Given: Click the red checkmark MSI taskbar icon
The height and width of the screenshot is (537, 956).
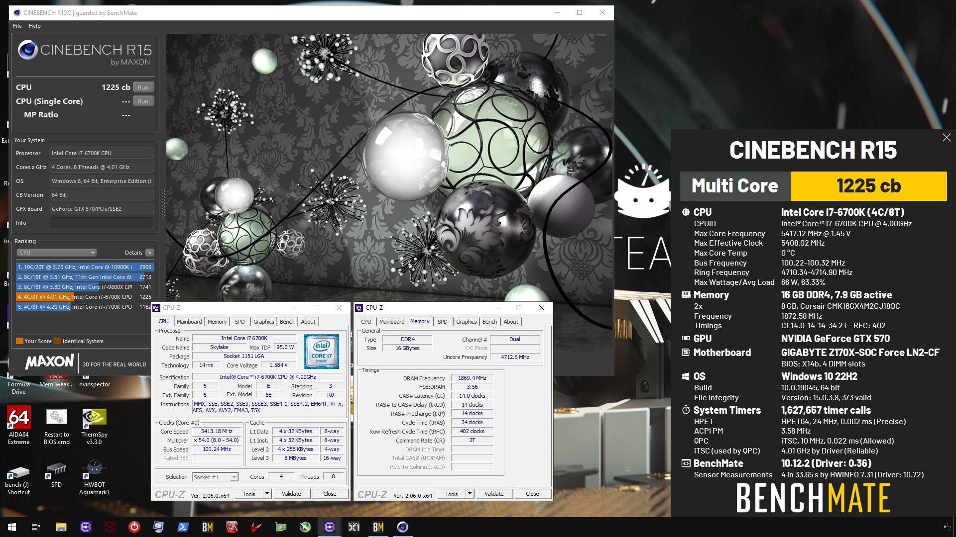Looking at the screenshot, I should [x=256, y=527].
